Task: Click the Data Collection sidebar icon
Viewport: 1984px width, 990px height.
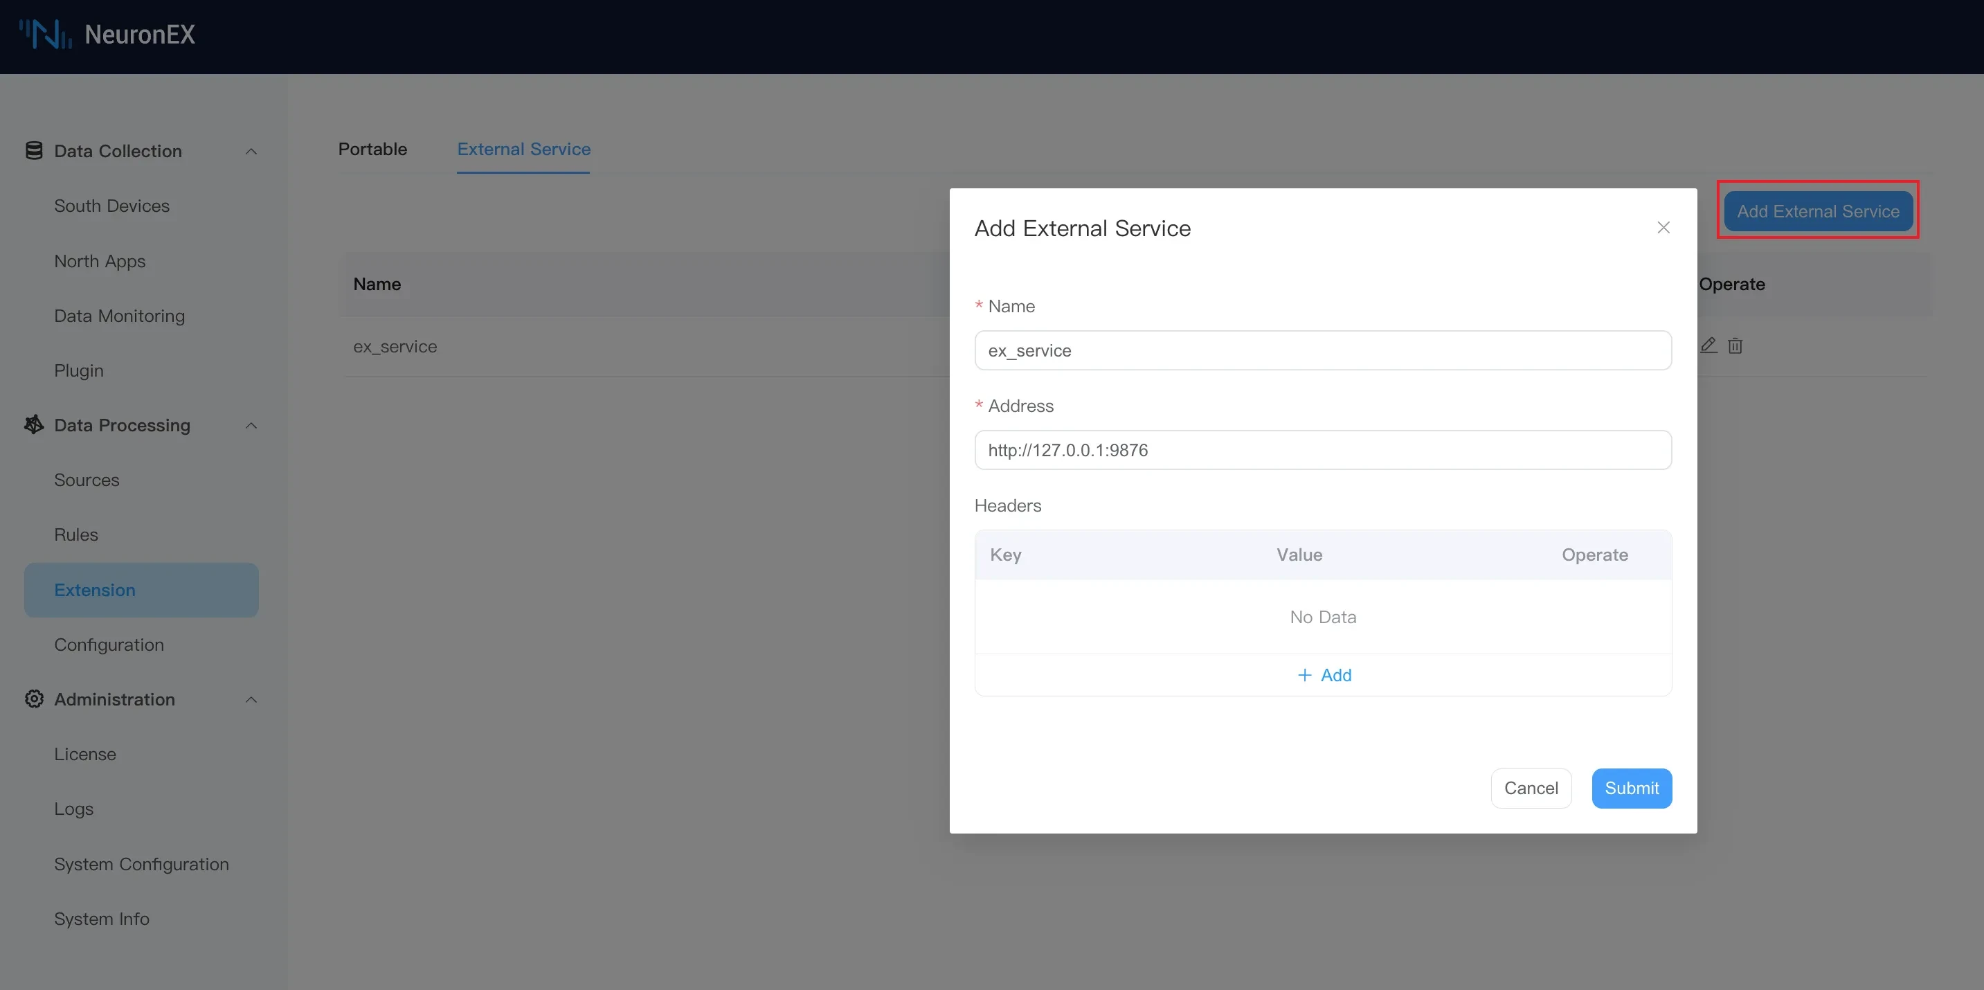Action: click(x=33, y=151)
